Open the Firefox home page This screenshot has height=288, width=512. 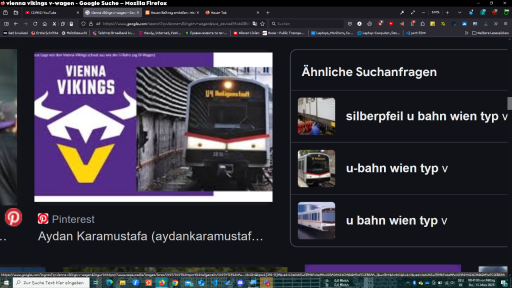tap(44, 24)
